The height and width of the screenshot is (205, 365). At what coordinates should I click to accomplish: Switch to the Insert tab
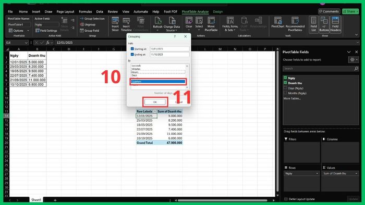click(36, 11)
